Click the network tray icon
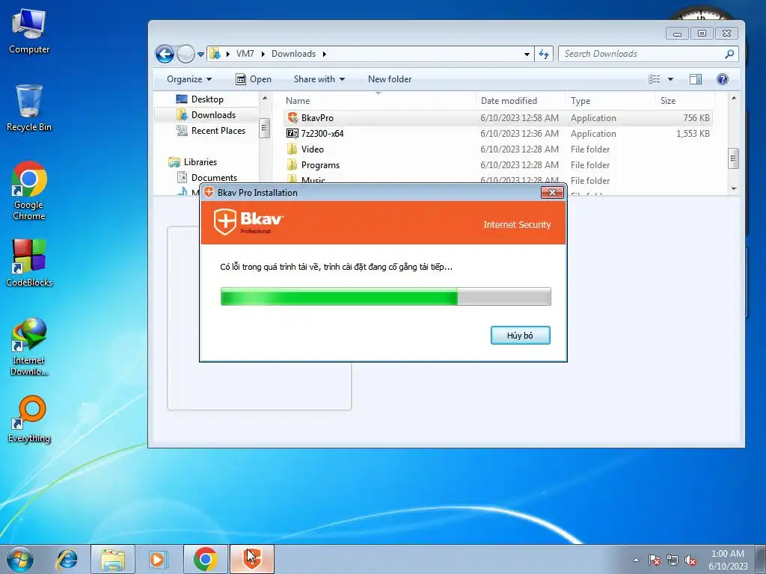Screen dimensions: 766x574 click(x=672, y=560)
